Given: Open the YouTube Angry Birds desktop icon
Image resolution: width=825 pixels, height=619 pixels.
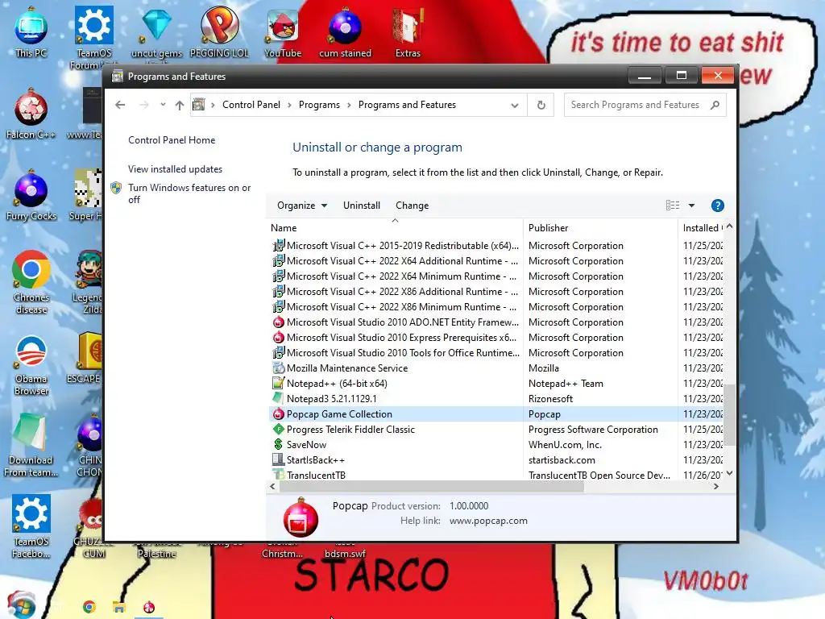Looking at the screenshot, I should 283,32.
